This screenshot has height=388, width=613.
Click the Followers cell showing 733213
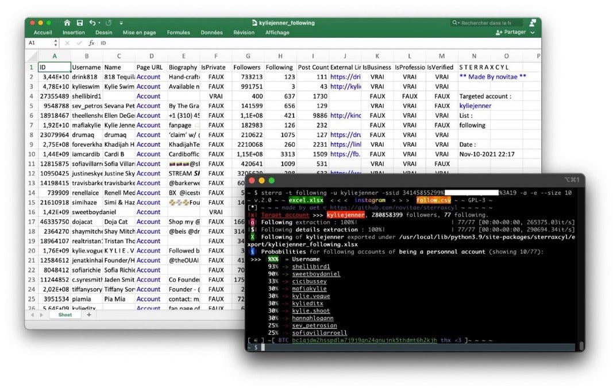click(248, 77)
